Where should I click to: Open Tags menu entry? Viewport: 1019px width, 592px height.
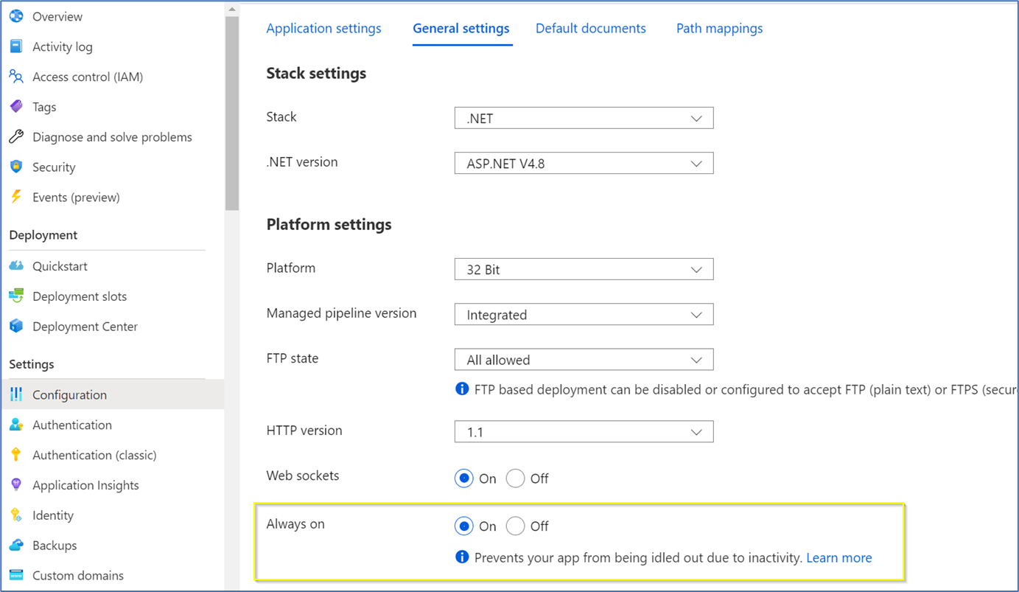tap(44, 107)
